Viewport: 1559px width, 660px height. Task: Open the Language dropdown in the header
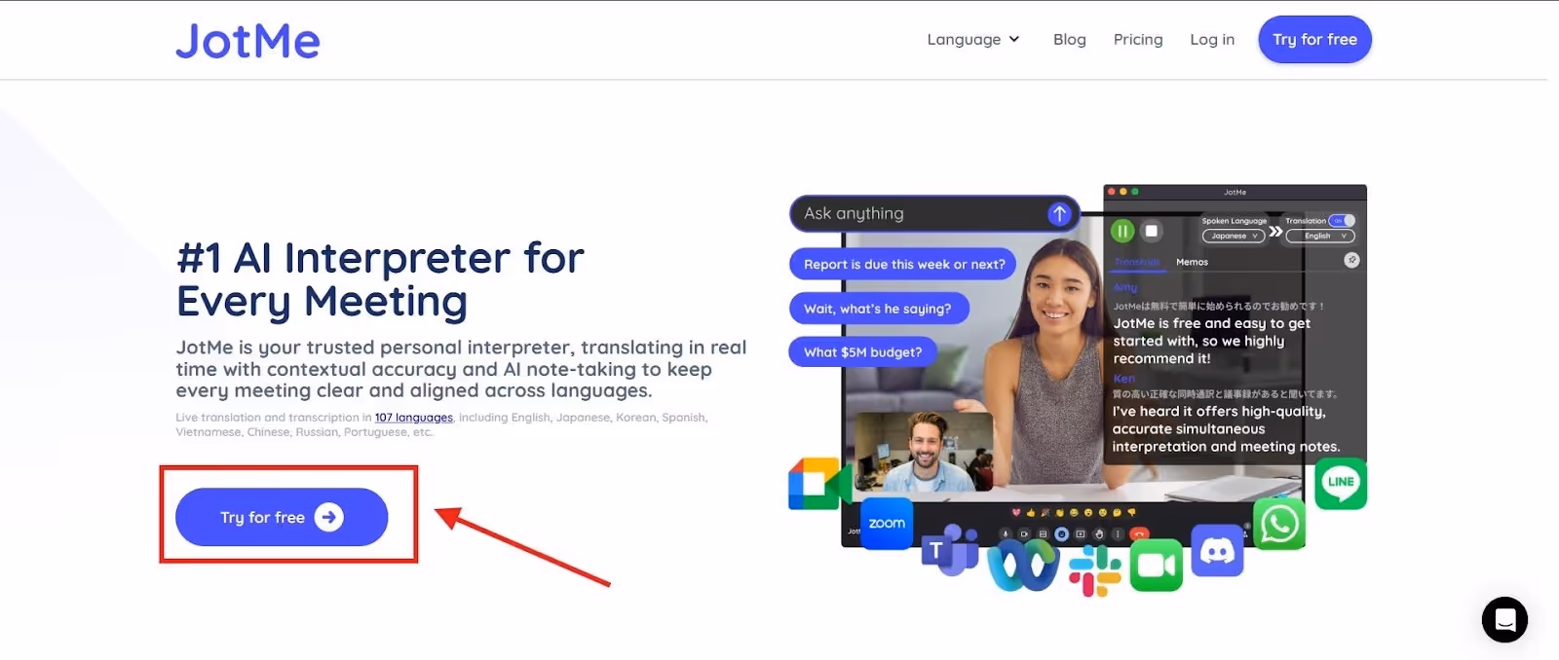click(973, 39)
